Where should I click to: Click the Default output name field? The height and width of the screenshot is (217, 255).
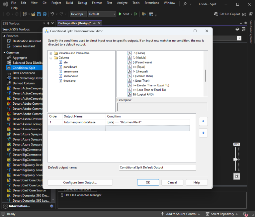[x=157, y=167]
